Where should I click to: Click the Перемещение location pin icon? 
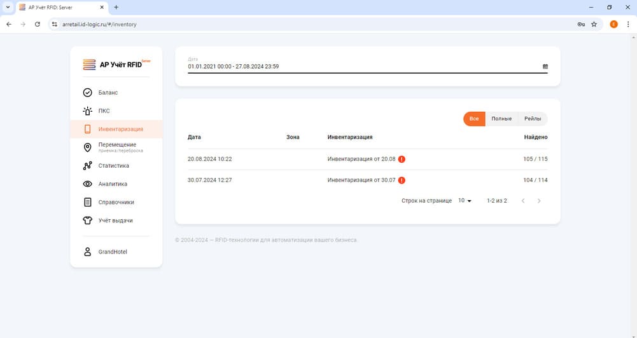(x=88, y=147)
